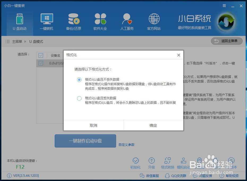Toggle the select-all device checkbox
The image size is (247, 181).
click(41, 55)
